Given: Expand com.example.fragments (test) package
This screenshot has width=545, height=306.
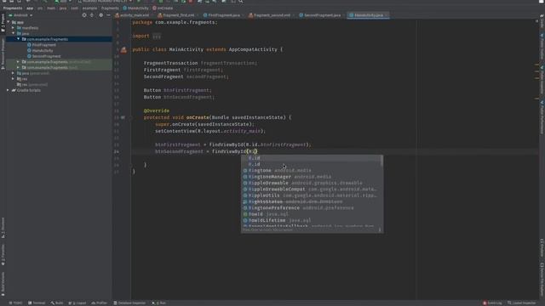Looking at the screenshot, I should 19,67.
